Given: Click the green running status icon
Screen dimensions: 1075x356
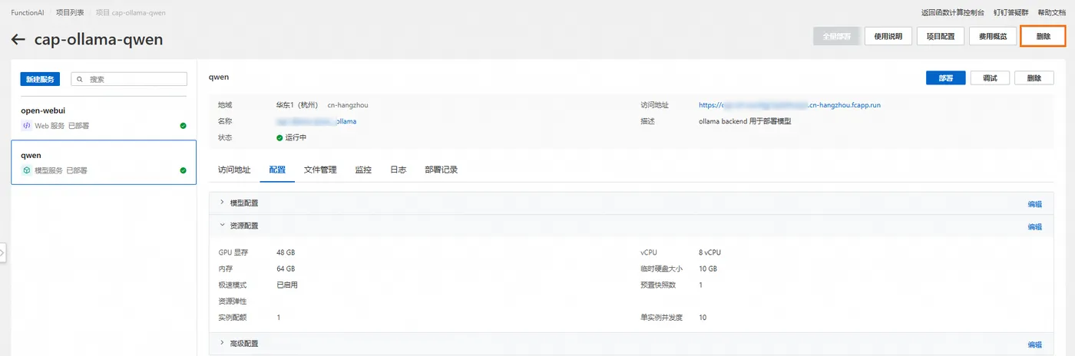Looking at the screenshot, I should coord(279,138).
